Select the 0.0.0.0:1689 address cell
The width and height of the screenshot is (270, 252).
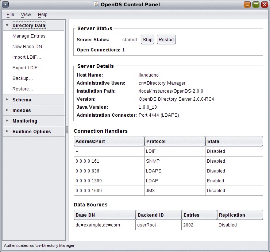click(109, 191)
